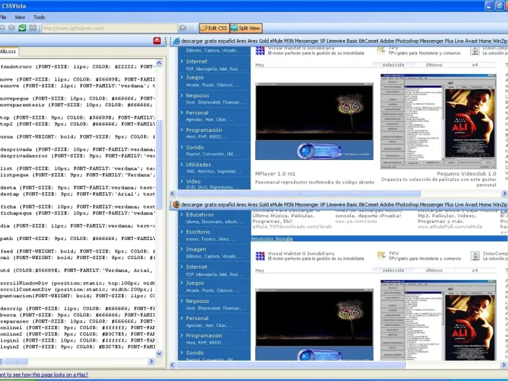Click MPlayer screenshot thumbnail in IE pane

(x=314, y=121)
